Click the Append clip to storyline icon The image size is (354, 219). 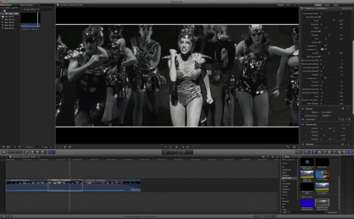click(42, 152)
